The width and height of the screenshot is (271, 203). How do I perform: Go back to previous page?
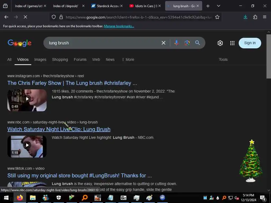coord(6,17)
